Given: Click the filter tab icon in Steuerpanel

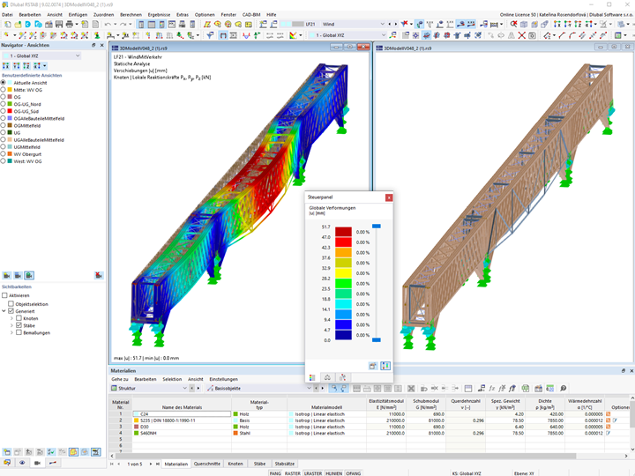Looking at the screenshot, I should click(x=342, y=377).
